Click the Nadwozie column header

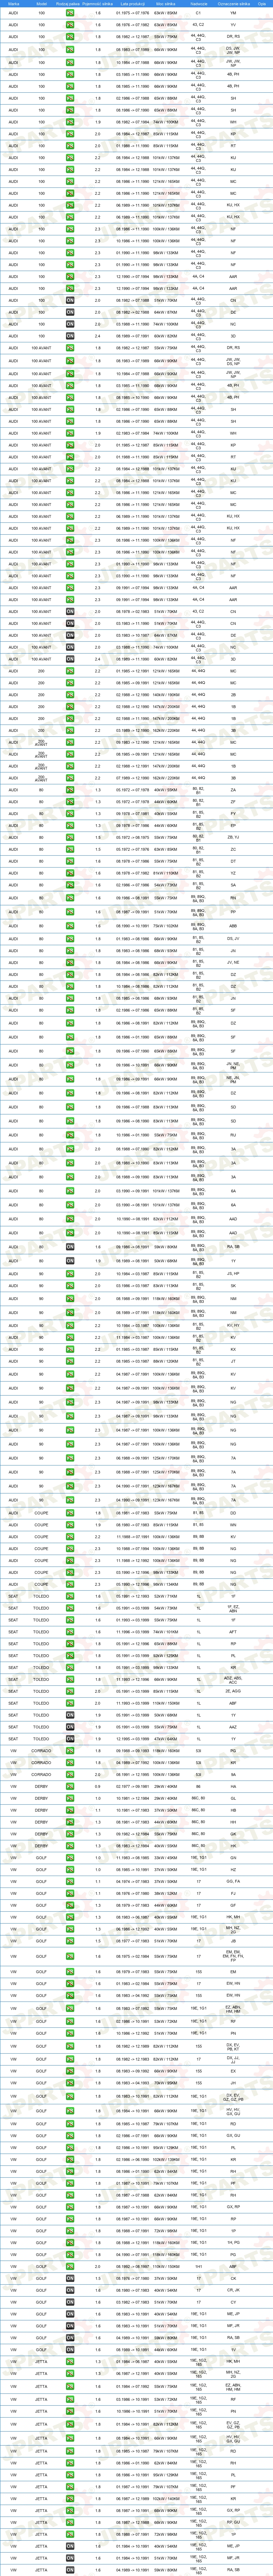click(199, 4)
